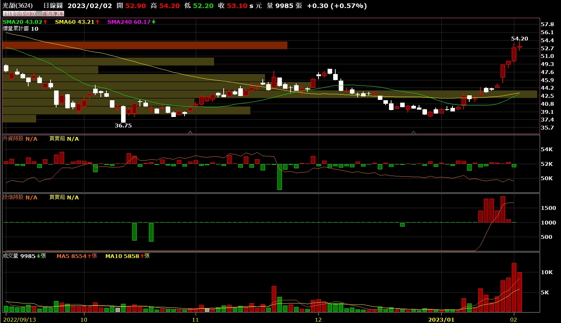Click the green down arrow beside 成交量 9985
This screenshot has width=561, height=323.
(x=38, y=256)
